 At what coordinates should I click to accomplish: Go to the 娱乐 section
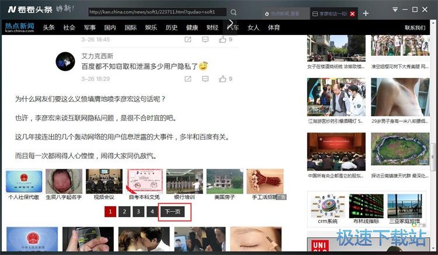[x=151, y=27]
